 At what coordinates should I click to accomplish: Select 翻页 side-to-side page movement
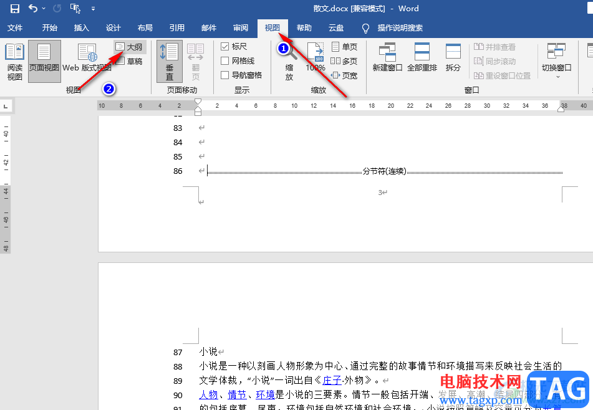tap(196, 62)
